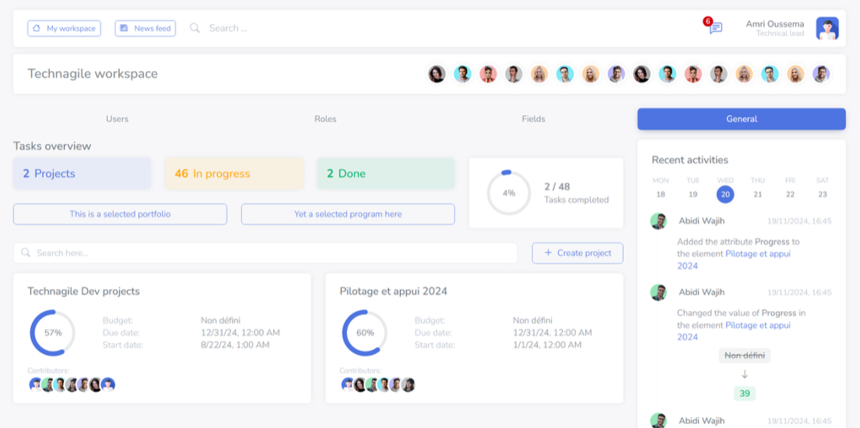Open the News feed button

pos(146,29)
